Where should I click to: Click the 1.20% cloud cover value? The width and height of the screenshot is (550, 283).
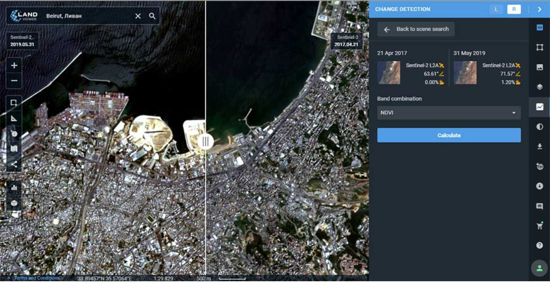click(x=508, y=82)
